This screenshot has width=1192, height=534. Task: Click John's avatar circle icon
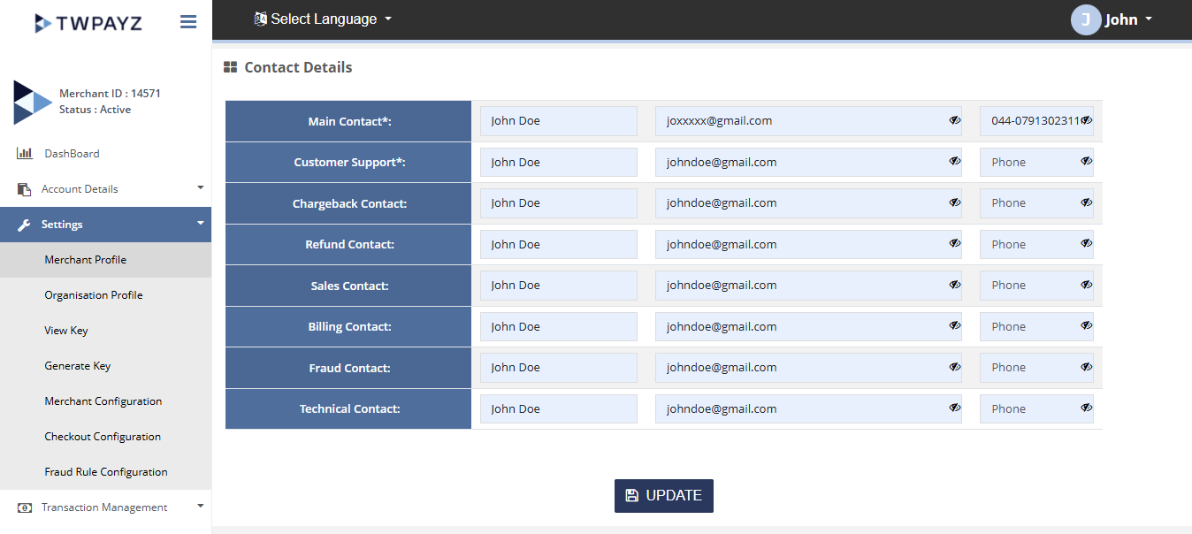(1085, 19)
